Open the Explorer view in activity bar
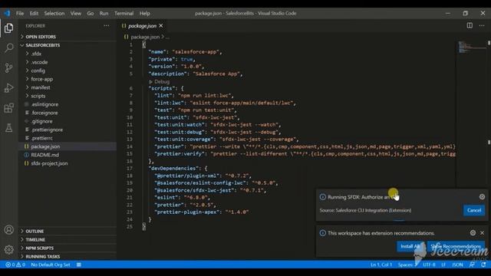Viewport: 491px width, 276px height. point(8,28)
